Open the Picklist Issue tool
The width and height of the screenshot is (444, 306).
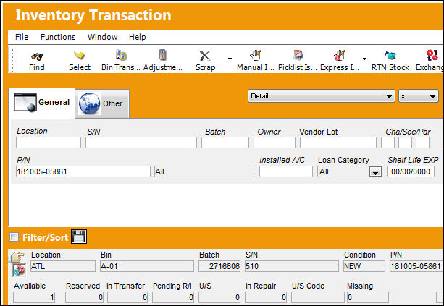click(298, 55)
